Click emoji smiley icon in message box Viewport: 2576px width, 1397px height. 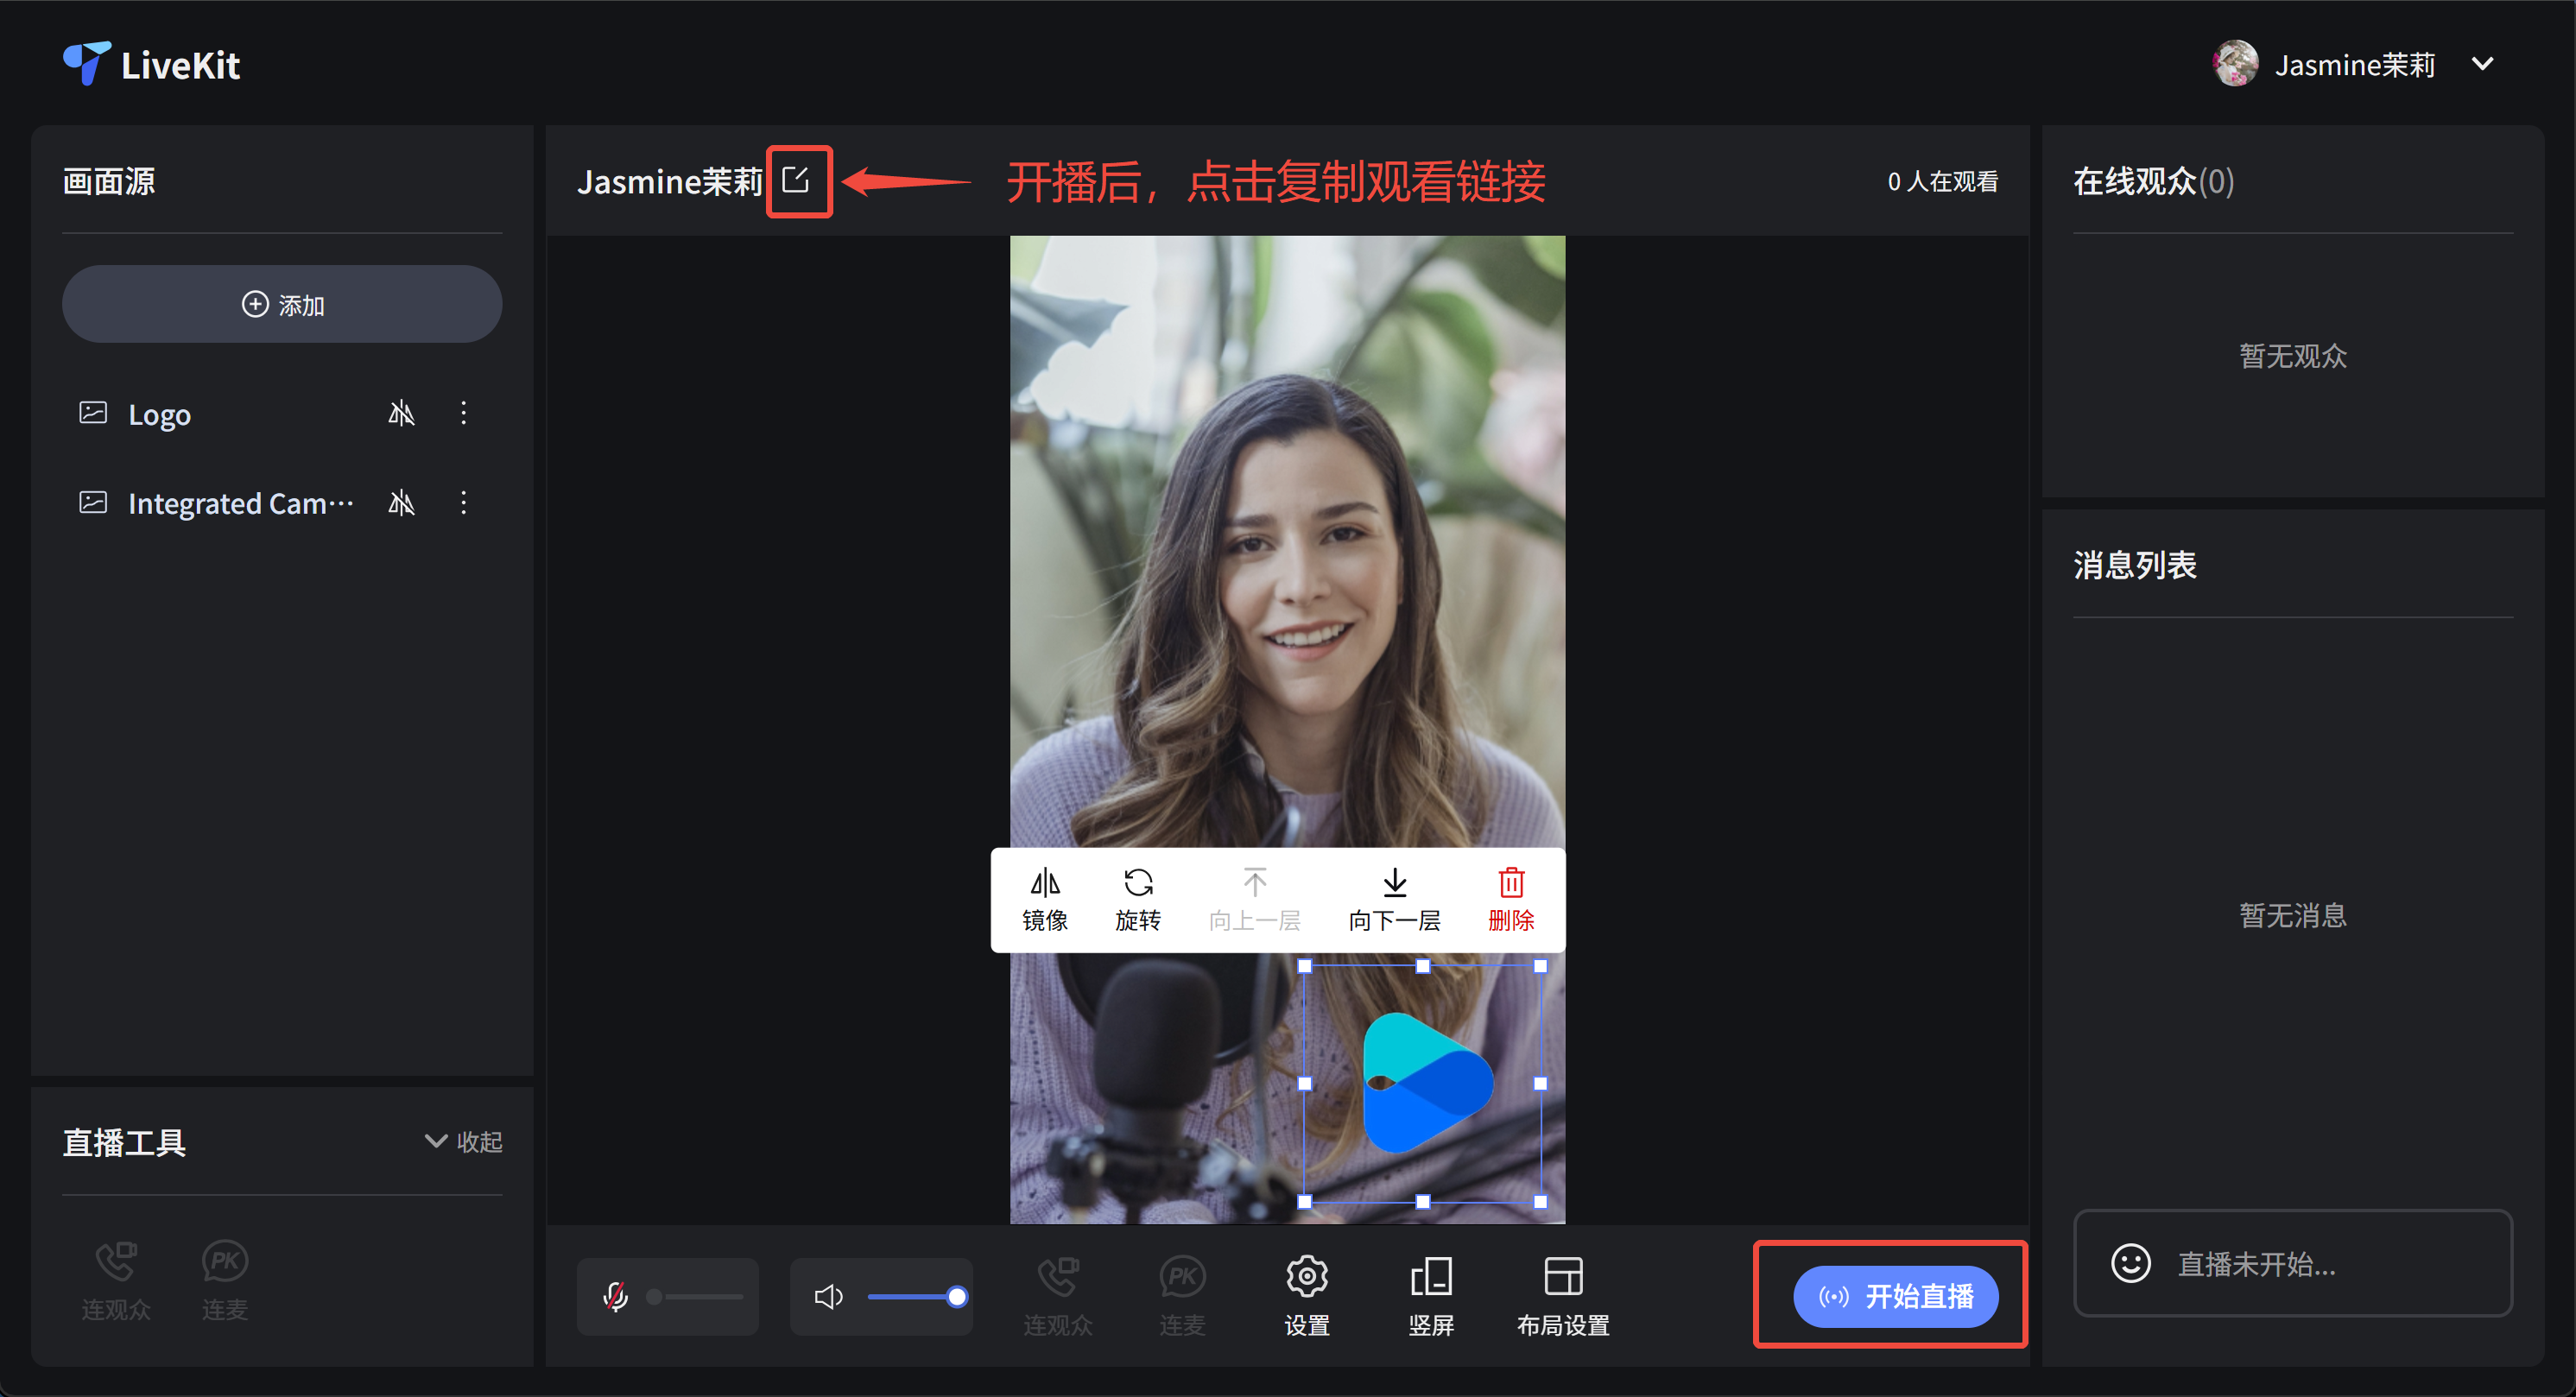[x=2130, y=1263]
